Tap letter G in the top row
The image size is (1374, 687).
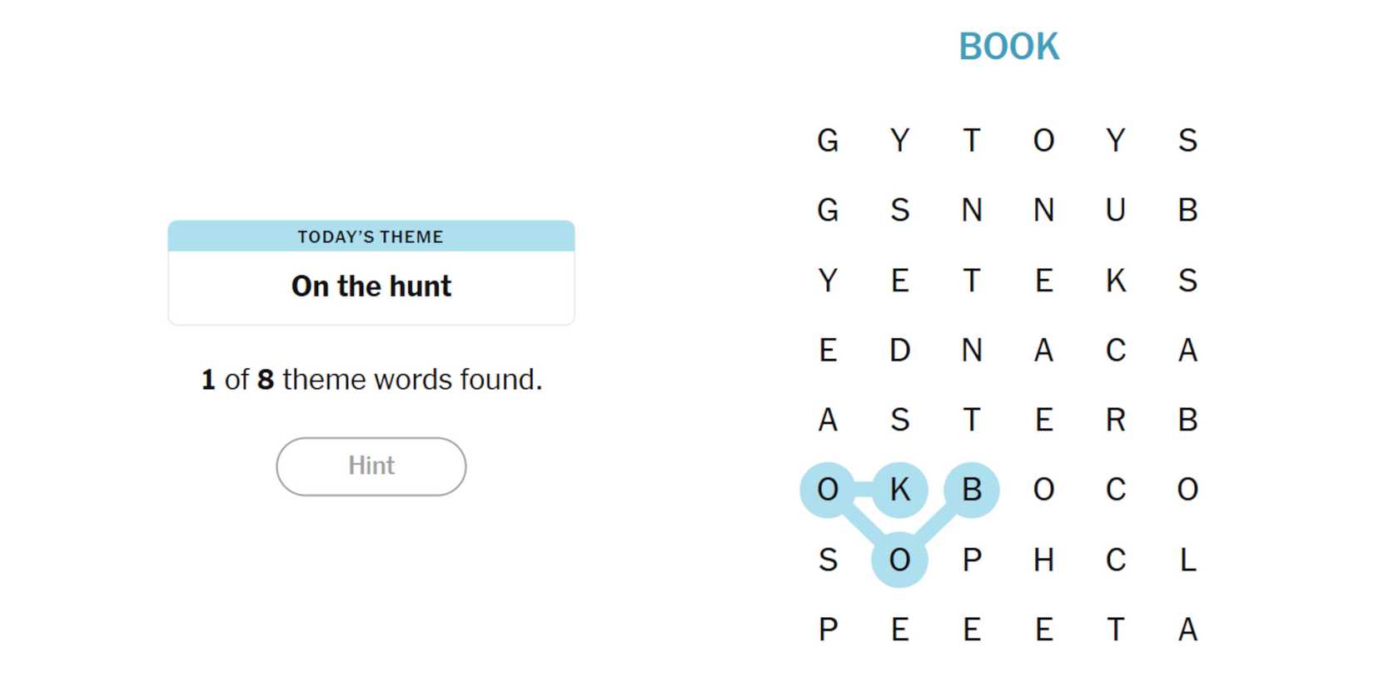[x=828, y=140]
